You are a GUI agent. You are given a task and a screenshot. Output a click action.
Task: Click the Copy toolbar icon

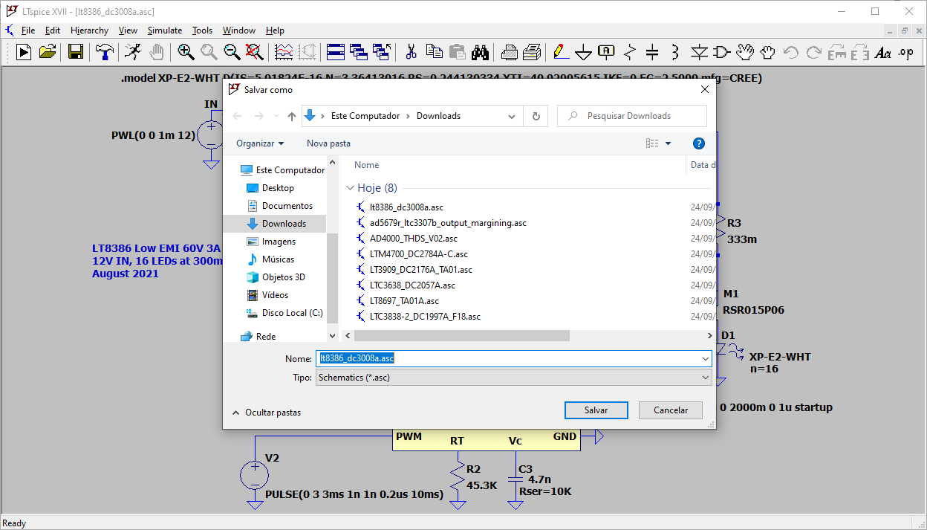434,52
